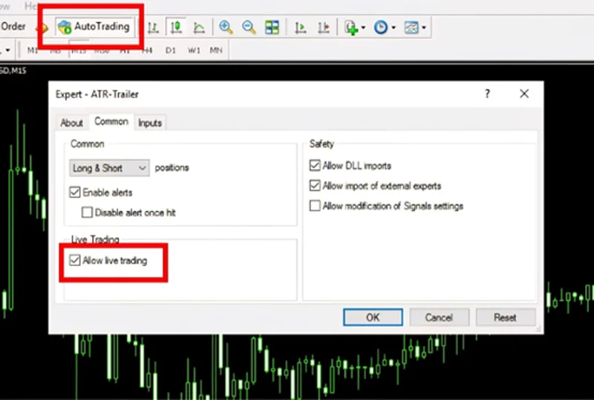
Task: Select the MN timeframe
Action: point(216,50)
